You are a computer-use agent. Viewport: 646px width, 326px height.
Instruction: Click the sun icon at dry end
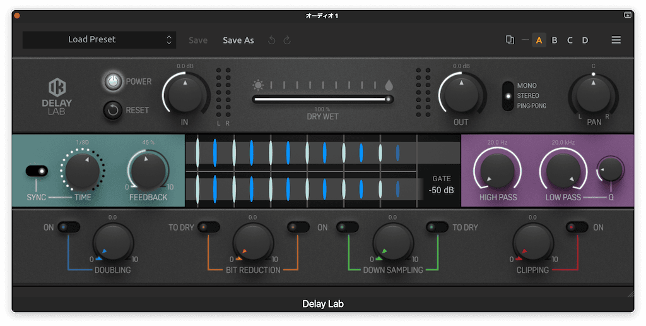coord(258,85)
